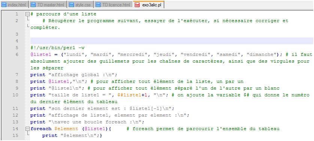The height and width of the screenshot is (141, 314).
Task: Select the TD licence.html tab label
Action: 116,5
